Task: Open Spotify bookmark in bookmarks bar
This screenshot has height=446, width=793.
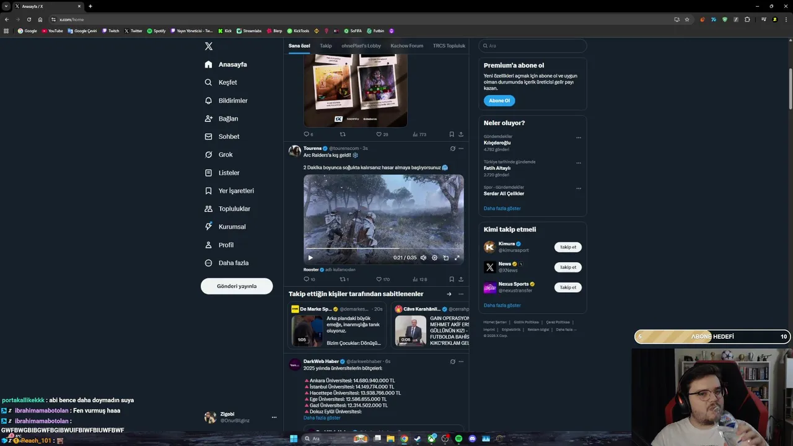Action: coord(156,30)
